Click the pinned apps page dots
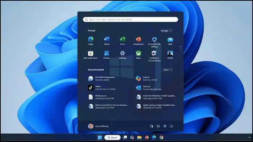Screen dimensions: 253x142 (181, 49)
